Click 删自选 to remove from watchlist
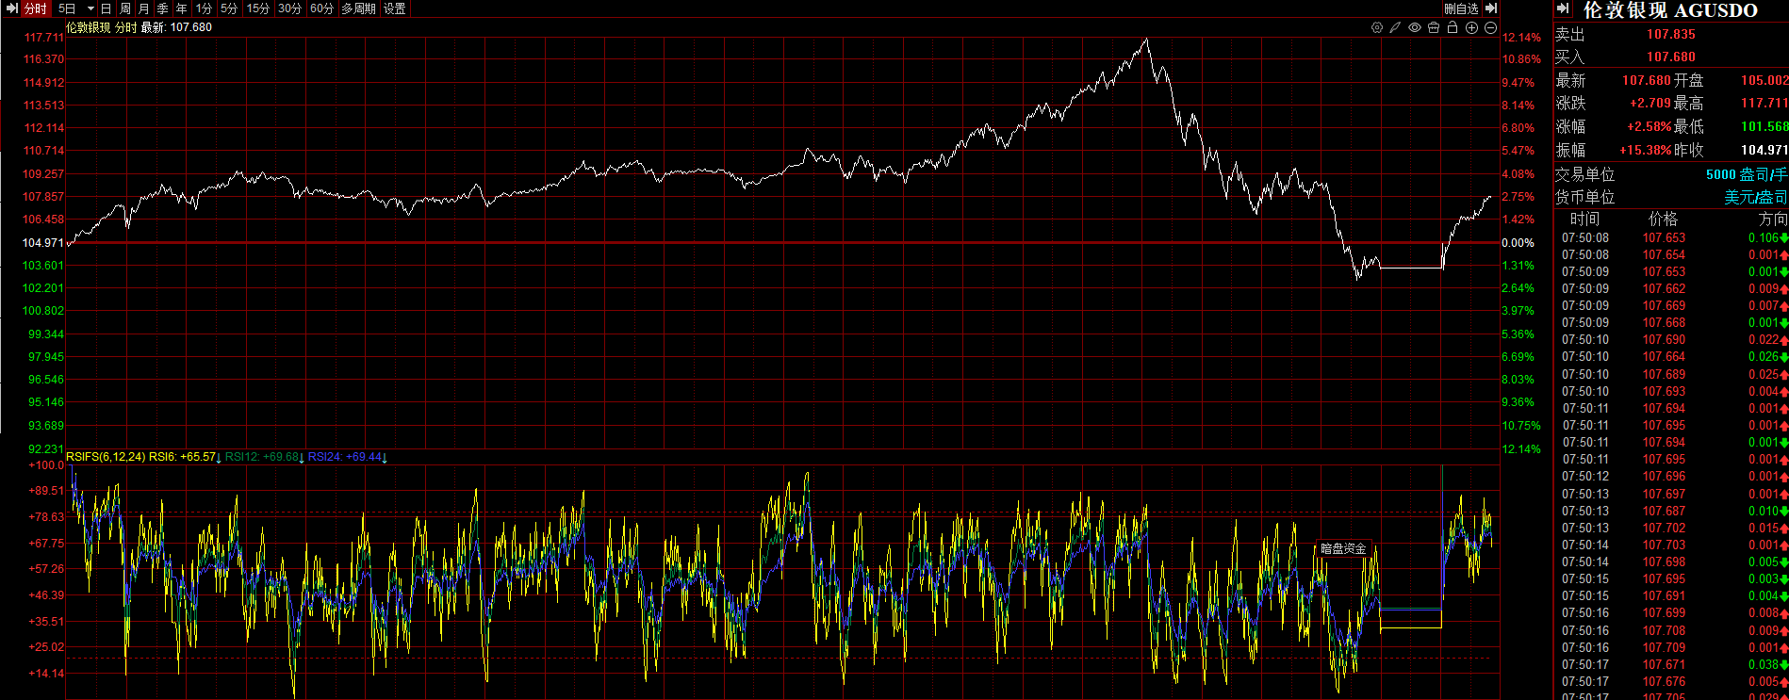 (x=1461, y=8)
